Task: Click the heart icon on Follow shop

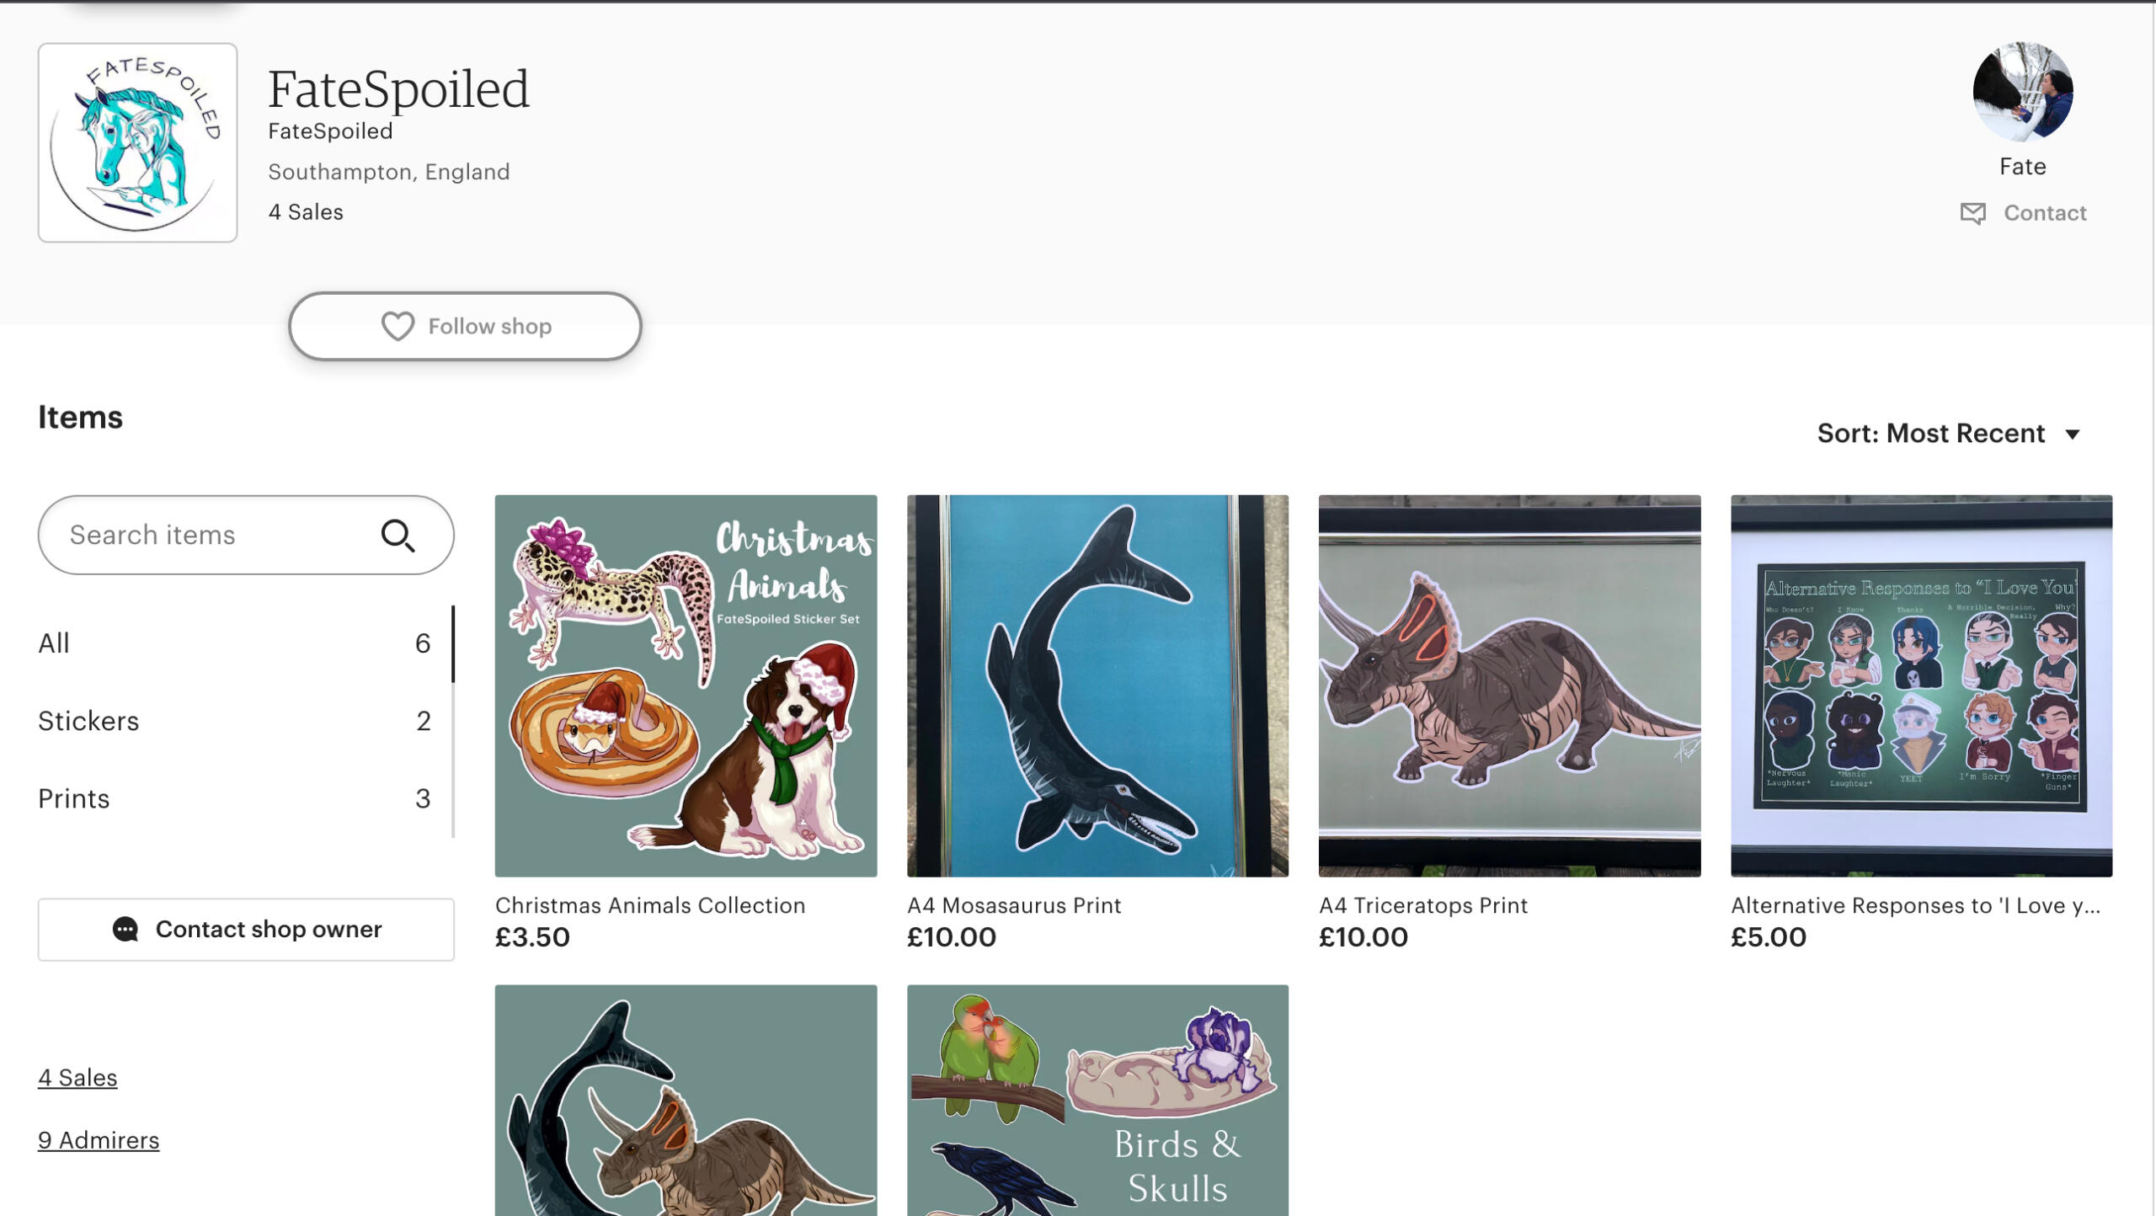Action: coord(398,326)
